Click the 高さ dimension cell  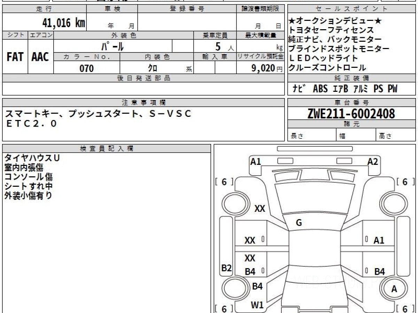click(396, 135)
